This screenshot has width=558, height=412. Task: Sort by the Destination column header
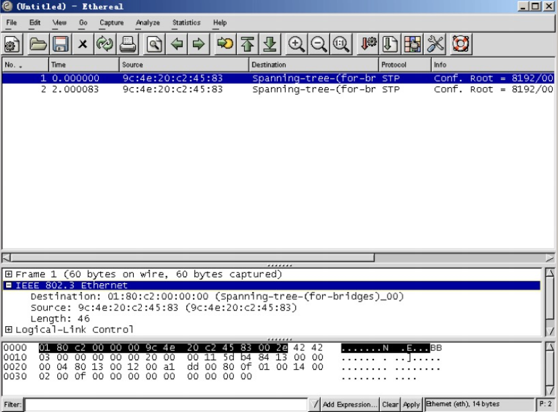[x=313, y=64]
